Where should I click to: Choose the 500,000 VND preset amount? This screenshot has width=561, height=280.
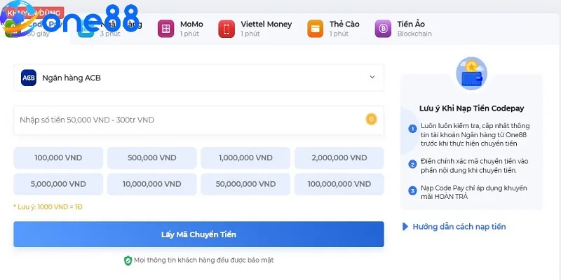point(151,157)
